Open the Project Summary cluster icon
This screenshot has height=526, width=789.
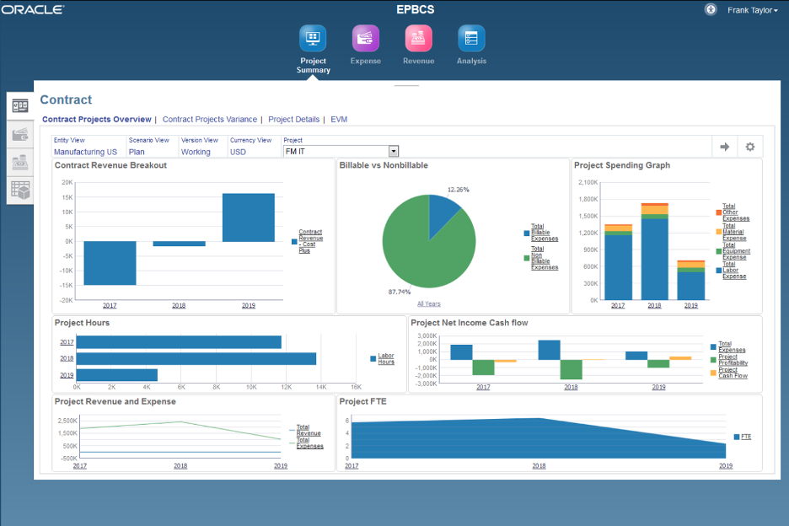point(313,38)
